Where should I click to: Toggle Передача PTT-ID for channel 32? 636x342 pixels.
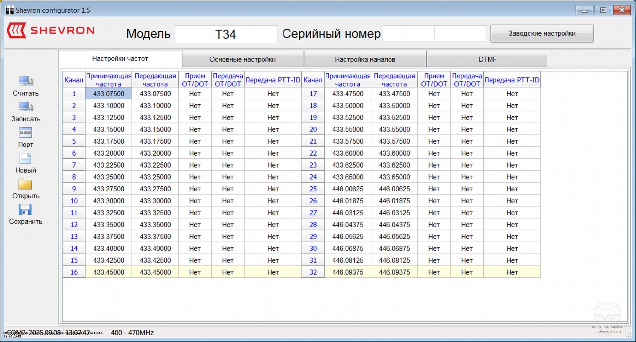(x=512, y=272)
